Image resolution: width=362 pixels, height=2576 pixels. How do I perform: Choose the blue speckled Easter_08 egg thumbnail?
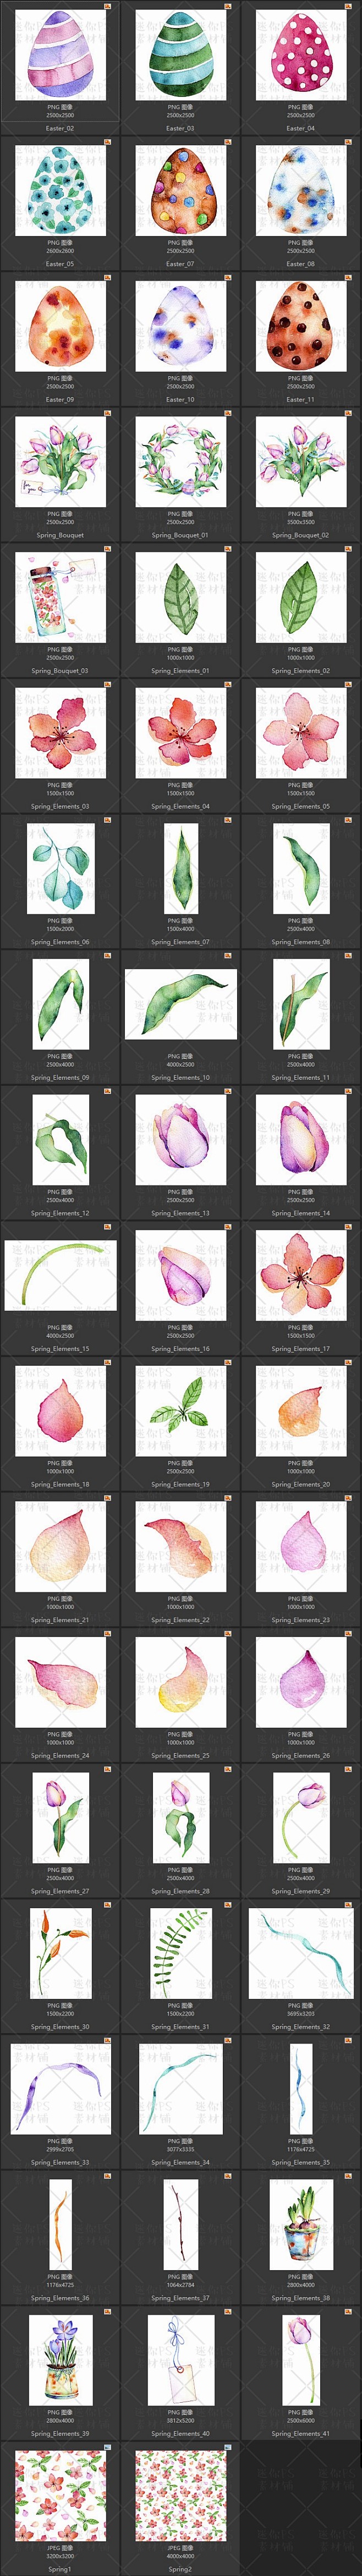301,191
